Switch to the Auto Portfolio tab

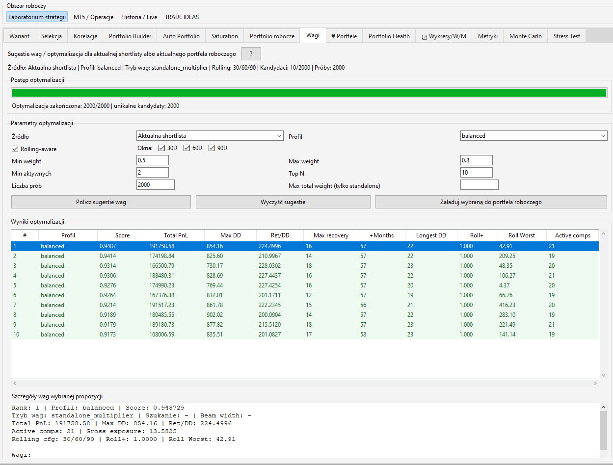click(181, 36)
